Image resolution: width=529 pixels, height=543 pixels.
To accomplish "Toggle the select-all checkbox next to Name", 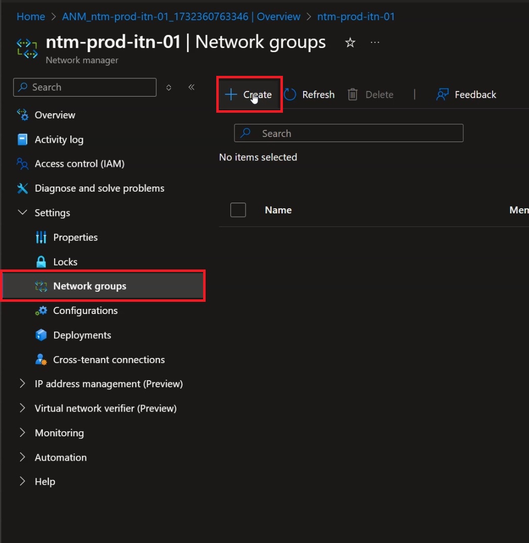I will [238, 210].
